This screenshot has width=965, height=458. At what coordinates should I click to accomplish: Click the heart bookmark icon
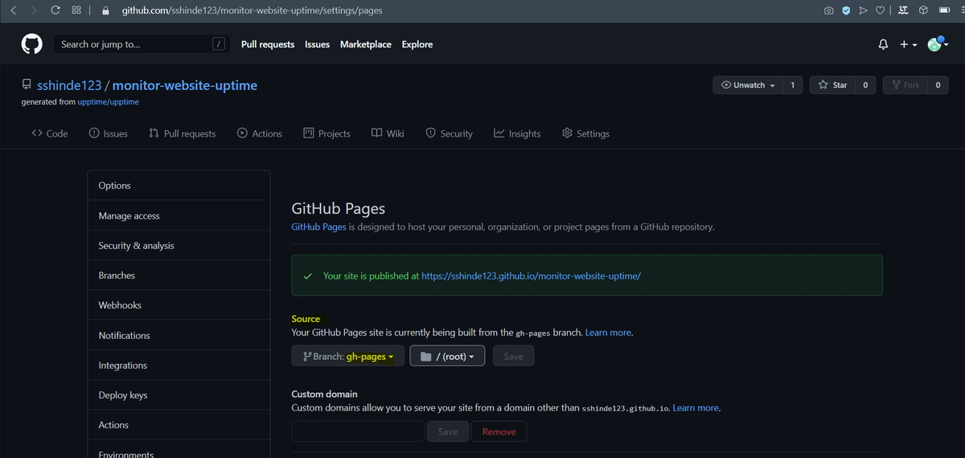(x=880, y=10)
